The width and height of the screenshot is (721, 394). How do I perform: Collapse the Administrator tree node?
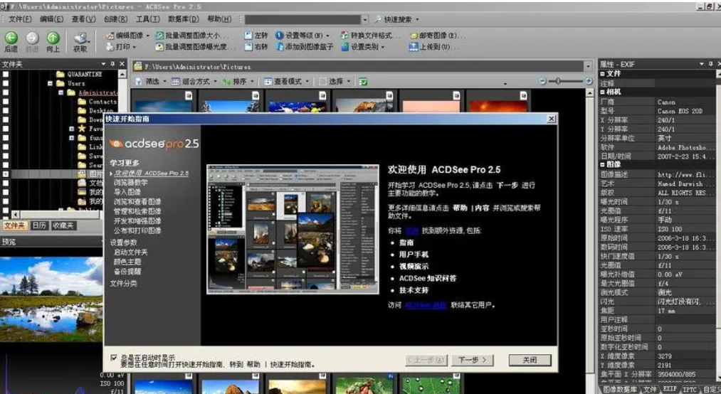coord(60,92)
